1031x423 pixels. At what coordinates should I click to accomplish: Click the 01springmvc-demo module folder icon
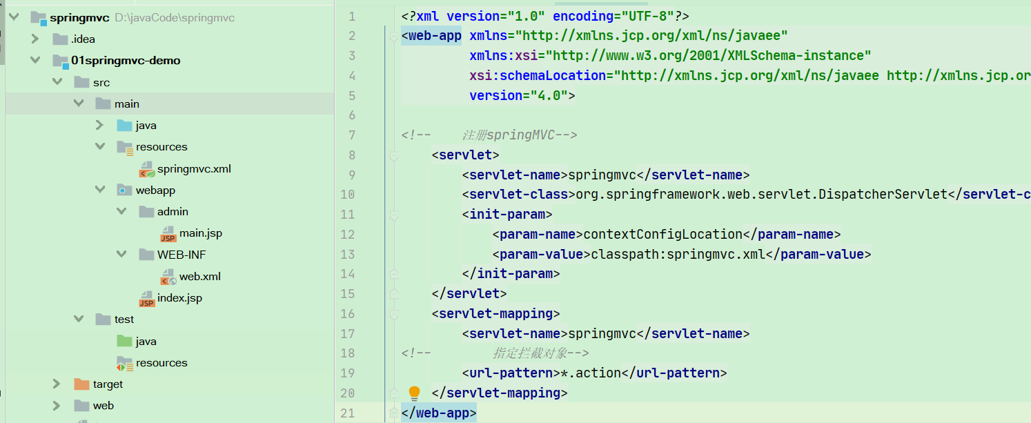(x=60, y=61)
